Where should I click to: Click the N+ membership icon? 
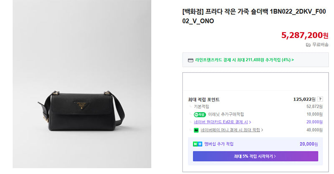197,144
